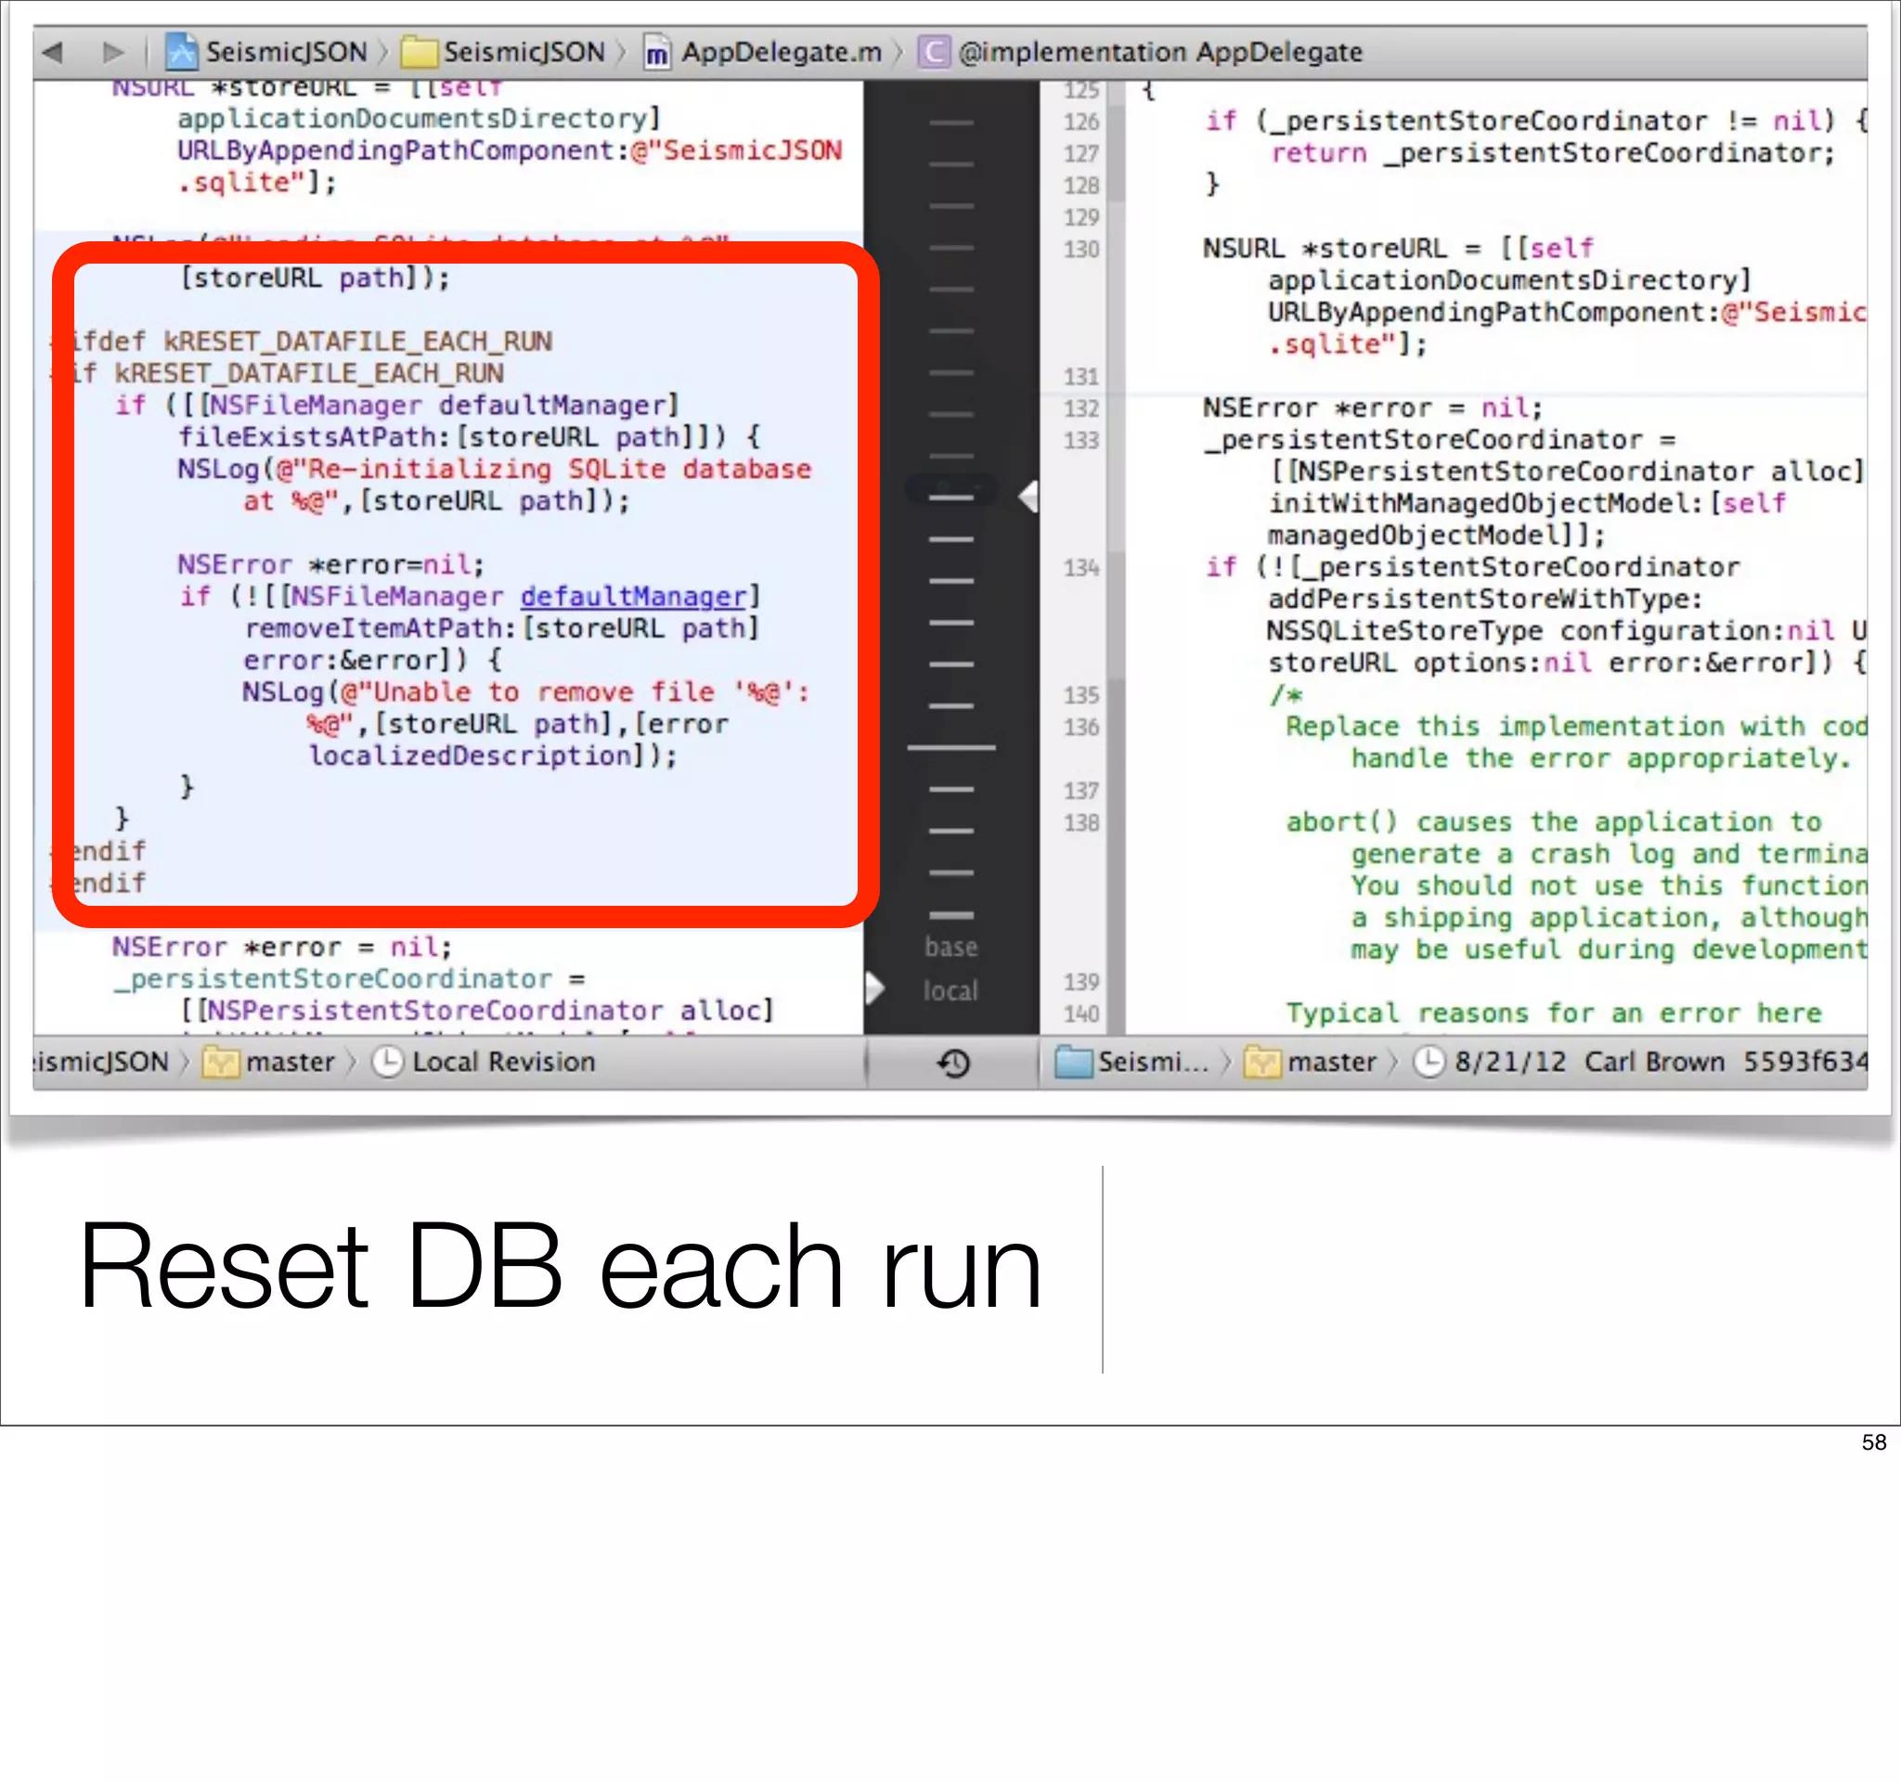This screenshot has height=1782, width=1901.
Task: Click 'NSError *error = nil;' in right pane
Action: [1373, 408]
